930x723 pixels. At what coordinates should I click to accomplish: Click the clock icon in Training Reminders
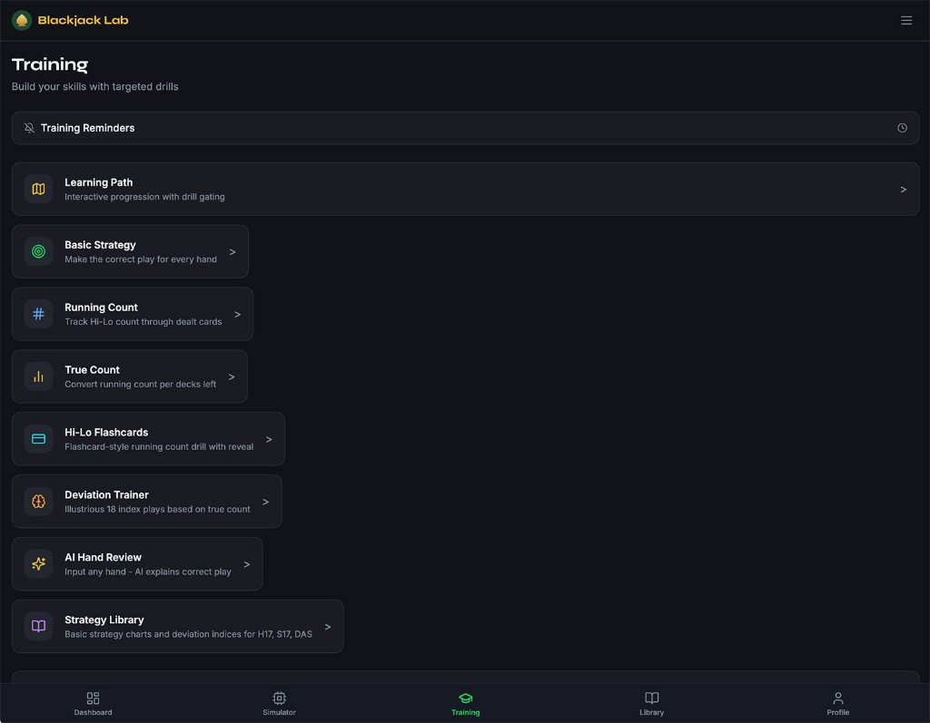[902, 128]
